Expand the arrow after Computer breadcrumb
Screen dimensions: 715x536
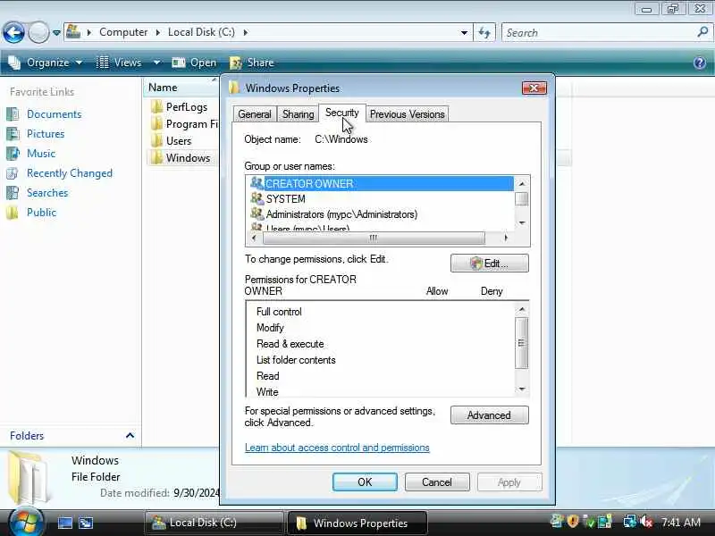coord(158,32)
